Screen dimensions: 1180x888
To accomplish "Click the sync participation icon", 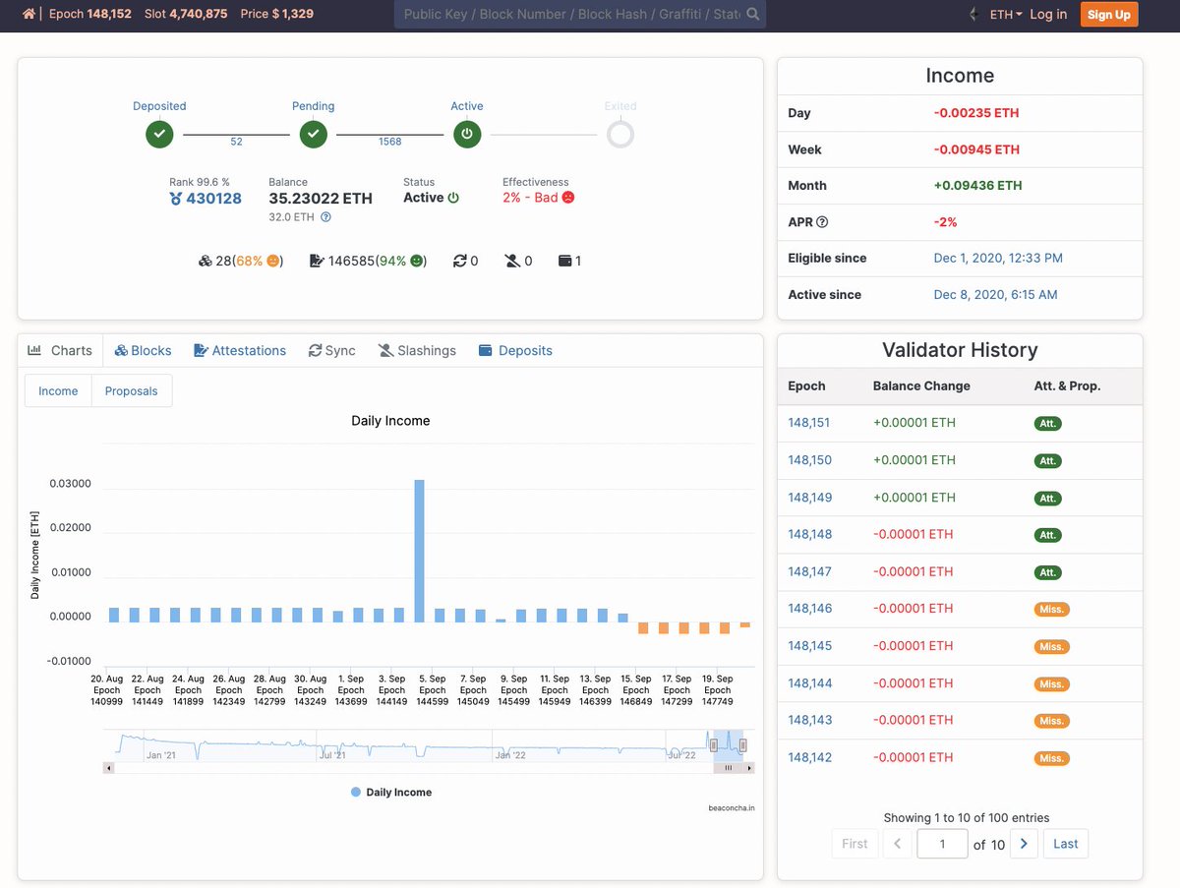I will (x=459, y=261).
